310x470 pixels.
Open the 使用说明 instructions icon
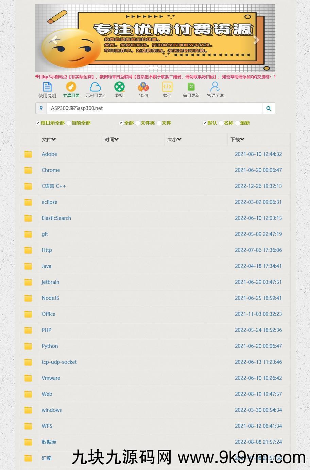tap(47, 90)
